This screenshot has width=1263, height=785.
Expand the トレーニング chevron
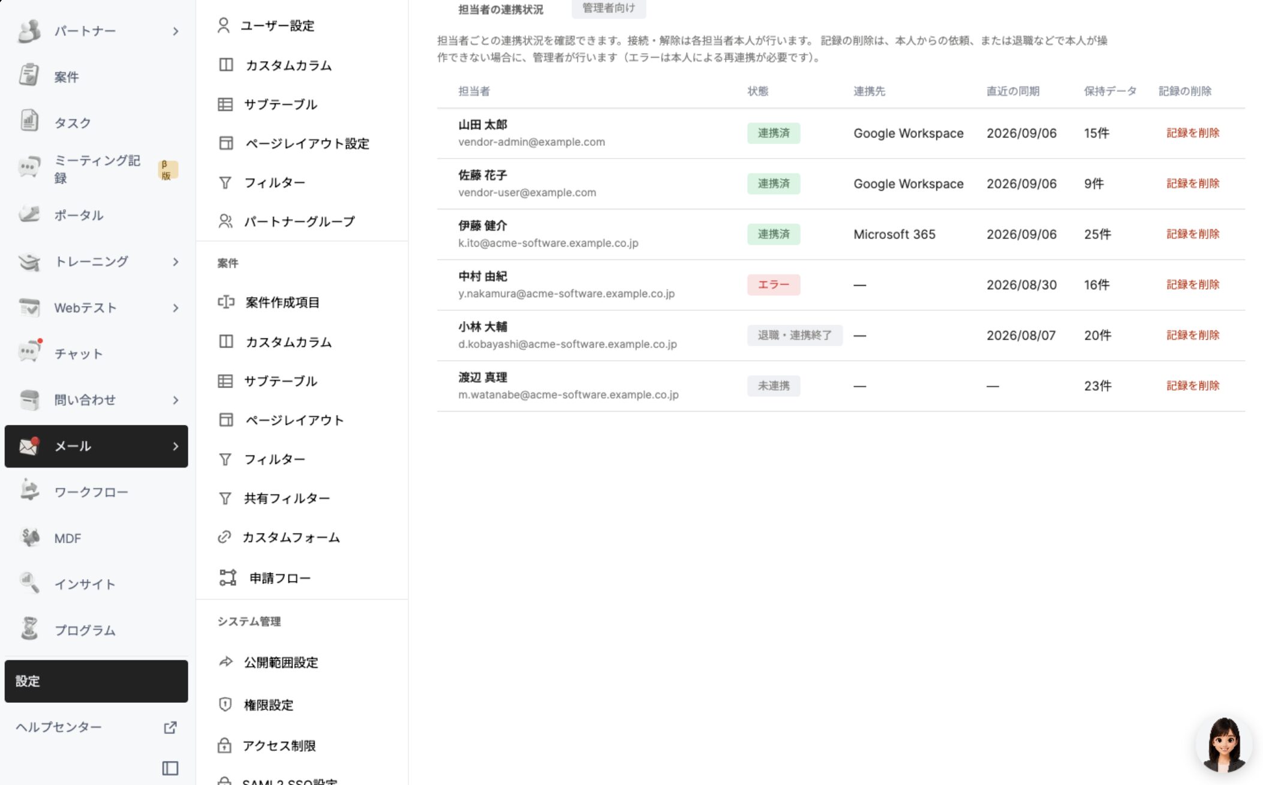[x=175, y=261]
